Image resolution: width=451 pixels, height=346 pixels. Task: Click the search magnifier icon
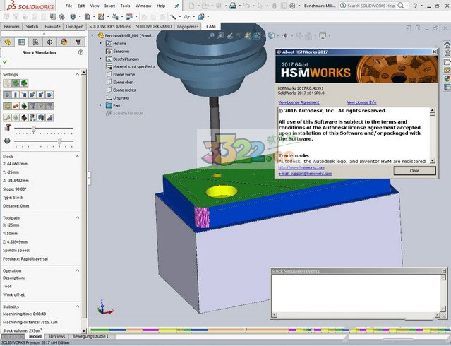click(401, 6)
